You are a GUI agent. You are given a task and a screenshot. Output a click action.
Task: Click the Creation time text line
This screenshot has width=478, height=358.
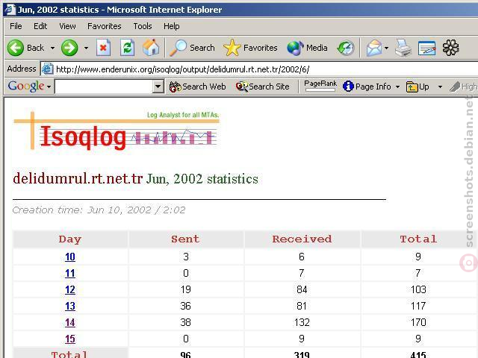point(99,210)
